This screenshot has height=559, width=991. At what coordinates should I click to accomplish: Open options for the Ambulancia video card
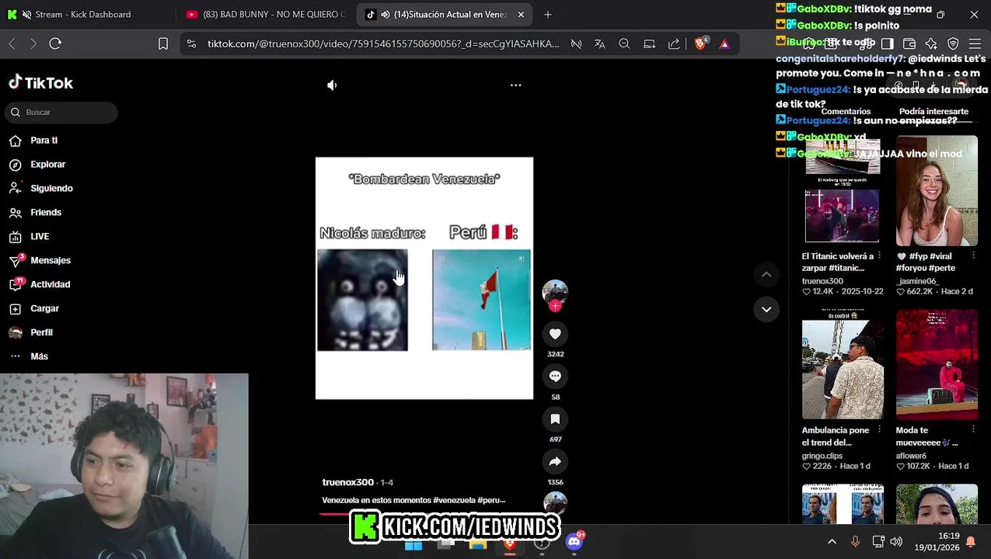coord(879,429)
